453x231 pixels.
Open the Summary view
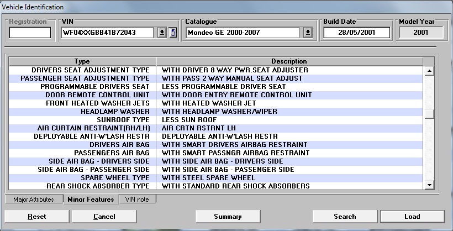[228, 217]
